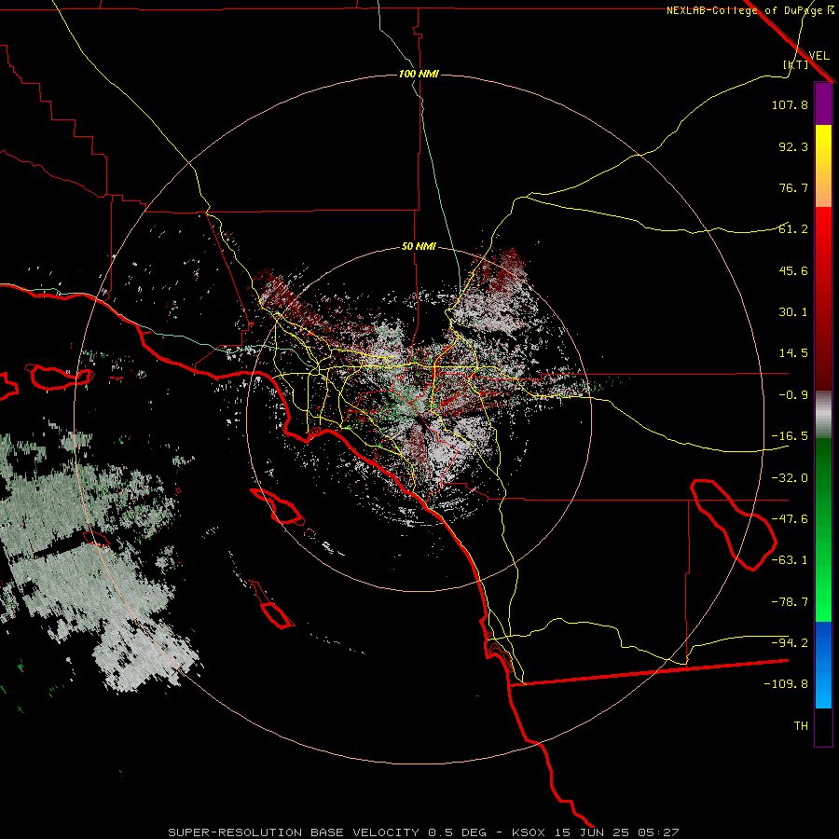
Task: Click the -94.2 legend value
Action: 790,643
